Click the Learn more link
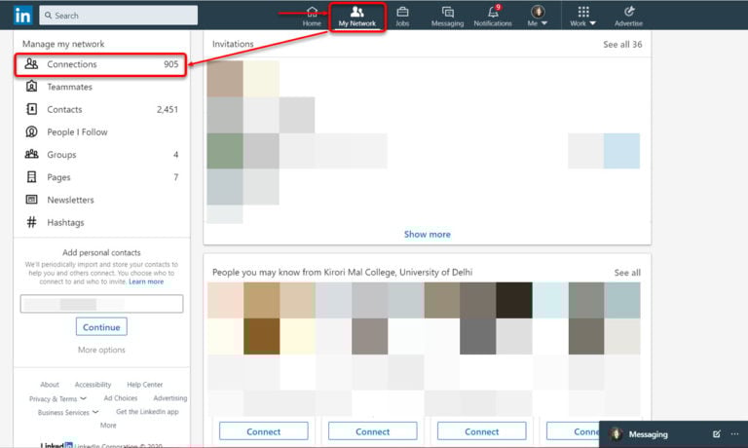 tap(146, 282)
